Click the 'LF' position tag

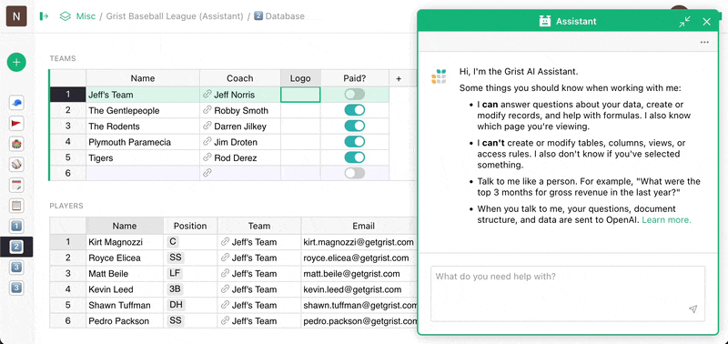coord(175,273)
